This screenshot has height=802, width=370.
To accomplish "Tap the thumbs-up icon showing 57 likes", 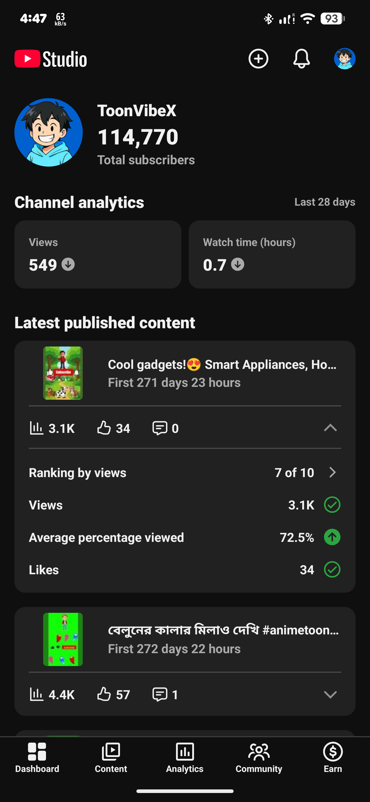I will click(x=104, y=694).
